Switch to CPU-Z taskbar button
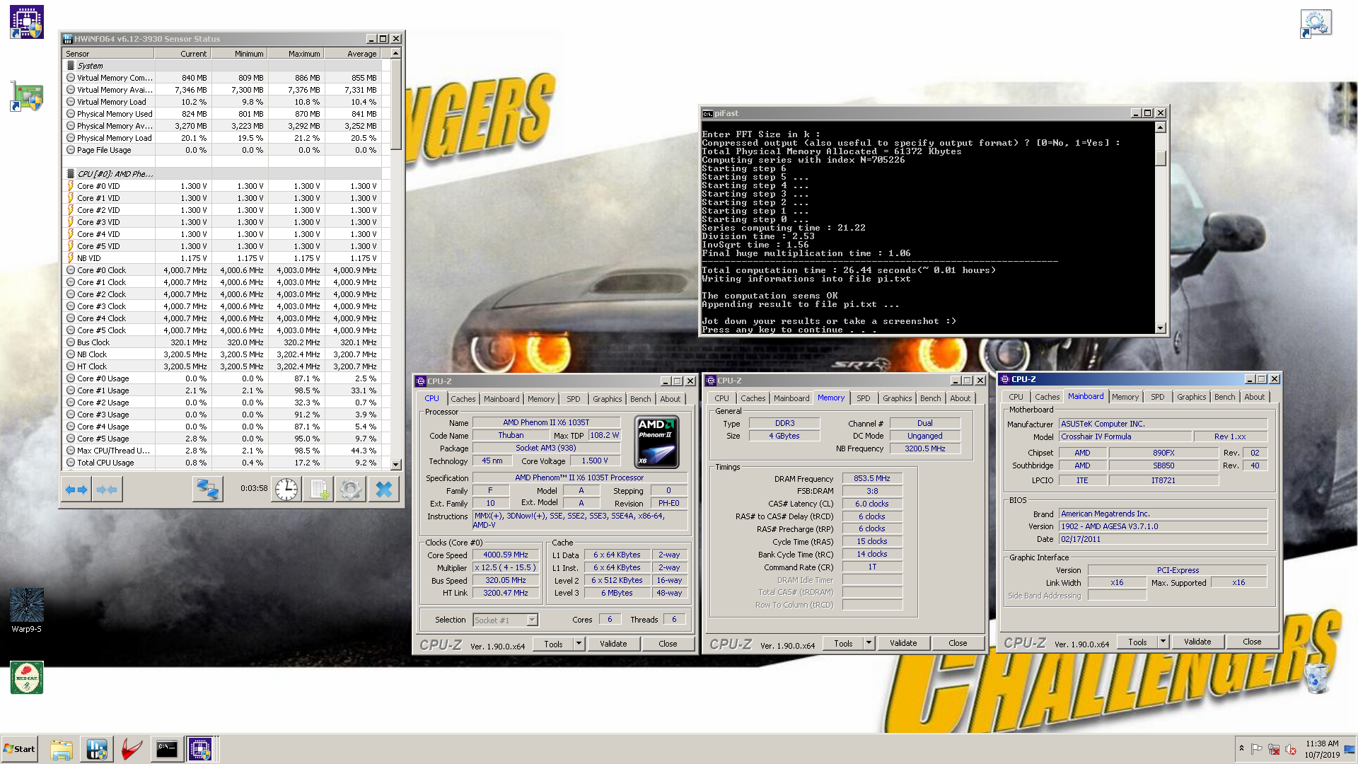The width and height of the screenshot is (1358, 764). point(200,749)
